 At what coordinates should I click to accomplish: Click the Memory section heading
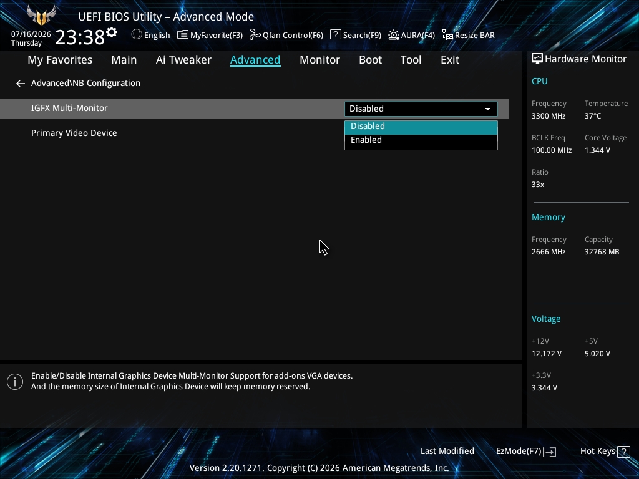[548, 218]
